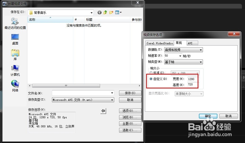This screenshot has height=143, width=245.
Task: Go up one folder level
Action: (105, 12)
